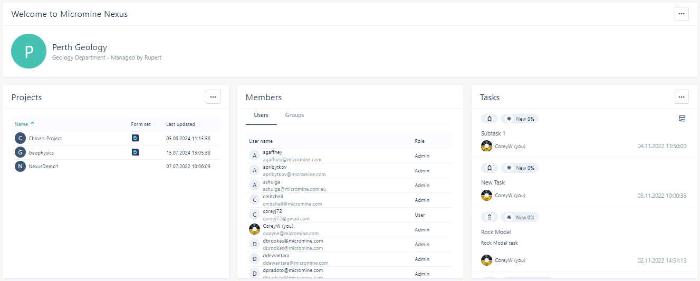This screenshot has height=281, width=700.
Task: Open Chloe's Project
Action: click(x=45, y=139)
